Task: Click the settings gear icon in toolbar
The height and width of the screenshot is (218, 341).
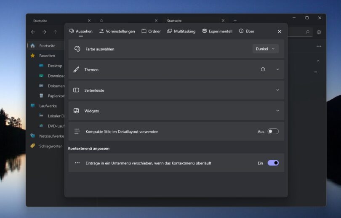Action: [x=319, y=32]
